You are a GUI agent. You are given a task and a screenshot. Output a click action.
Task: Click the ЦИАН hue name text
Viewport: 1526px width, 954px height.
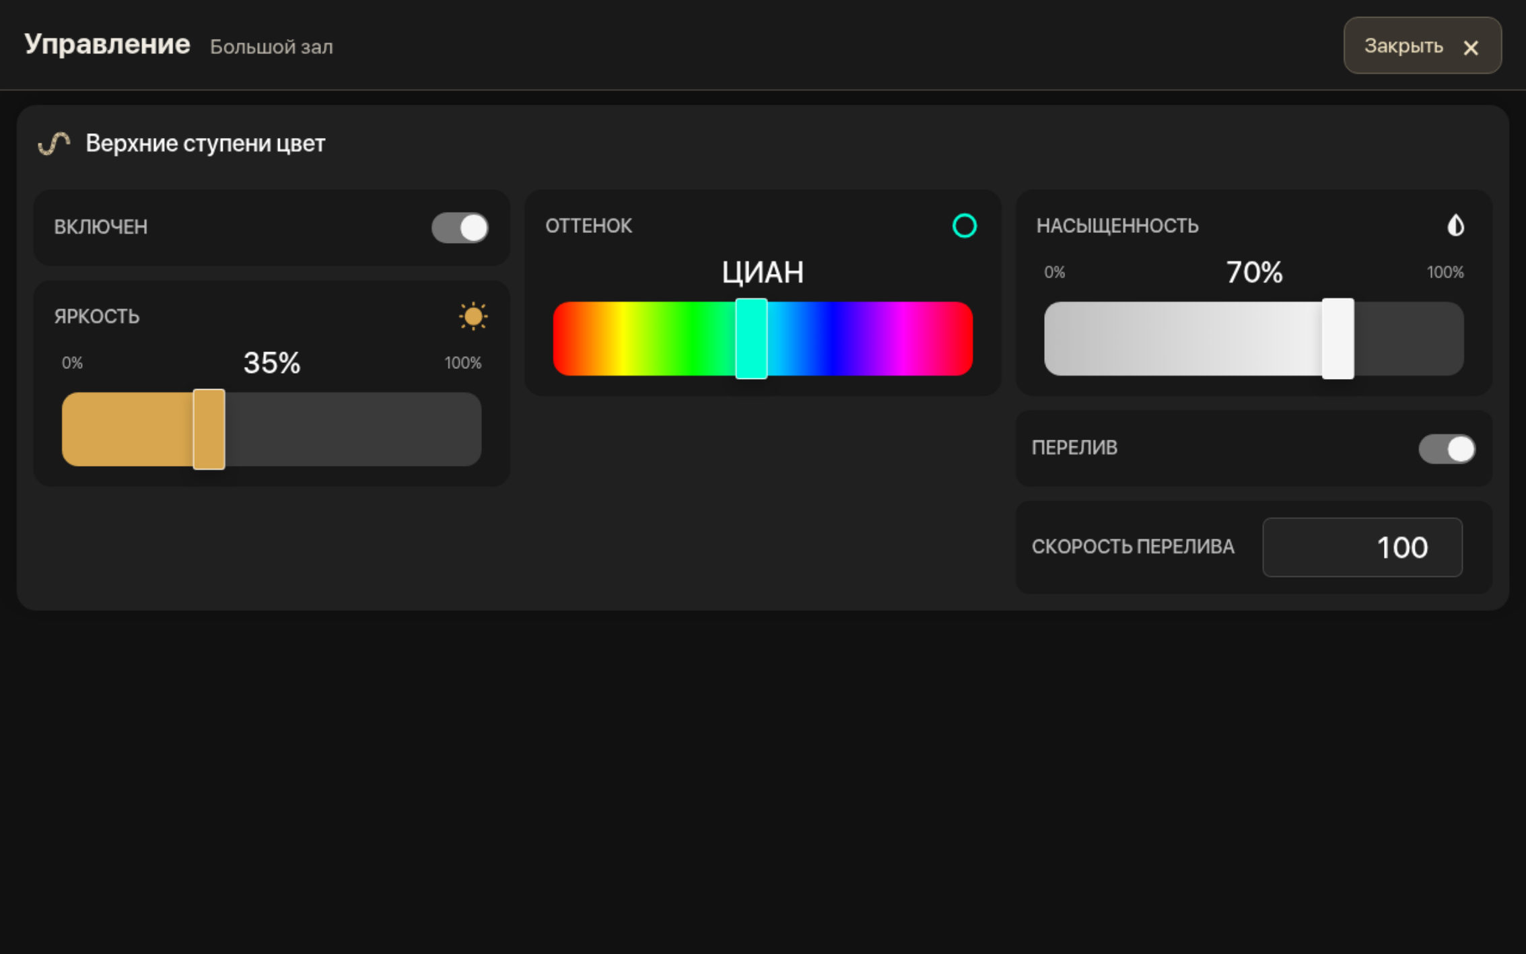coord(763,273)
